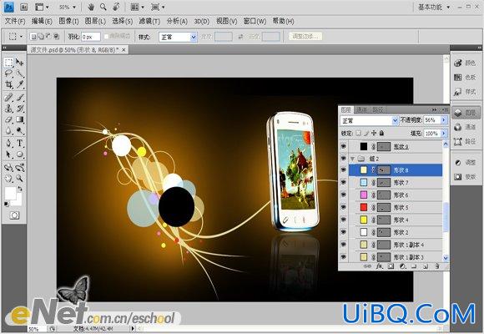The image size is (484, 334).
Task: Hide the 形状 2 layer
Action: click(x=344, y=232)
